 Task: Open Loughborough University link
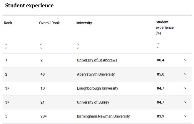(98, 88)
